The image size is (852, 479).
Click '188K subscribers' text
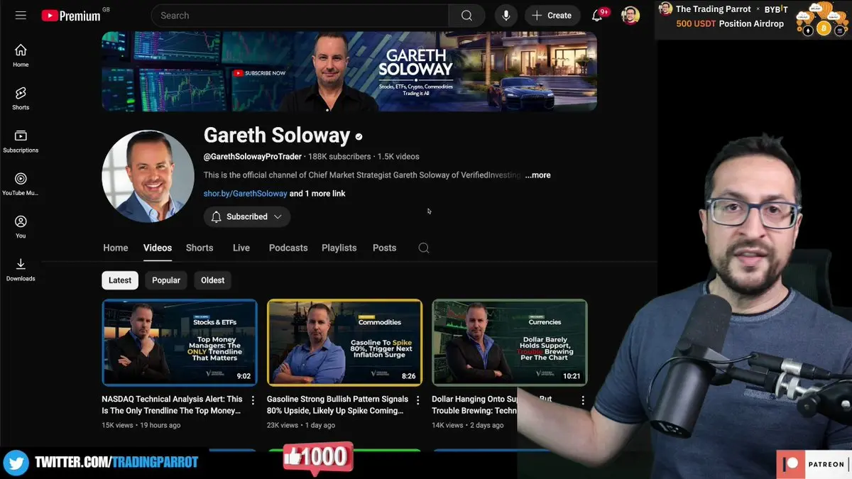pos(339,156)
